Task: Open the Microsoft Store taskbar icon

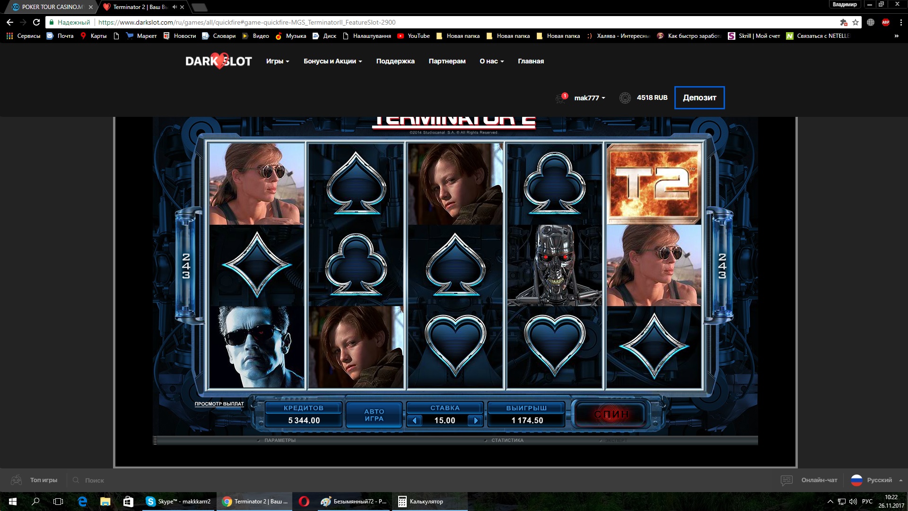Action: 128,502
